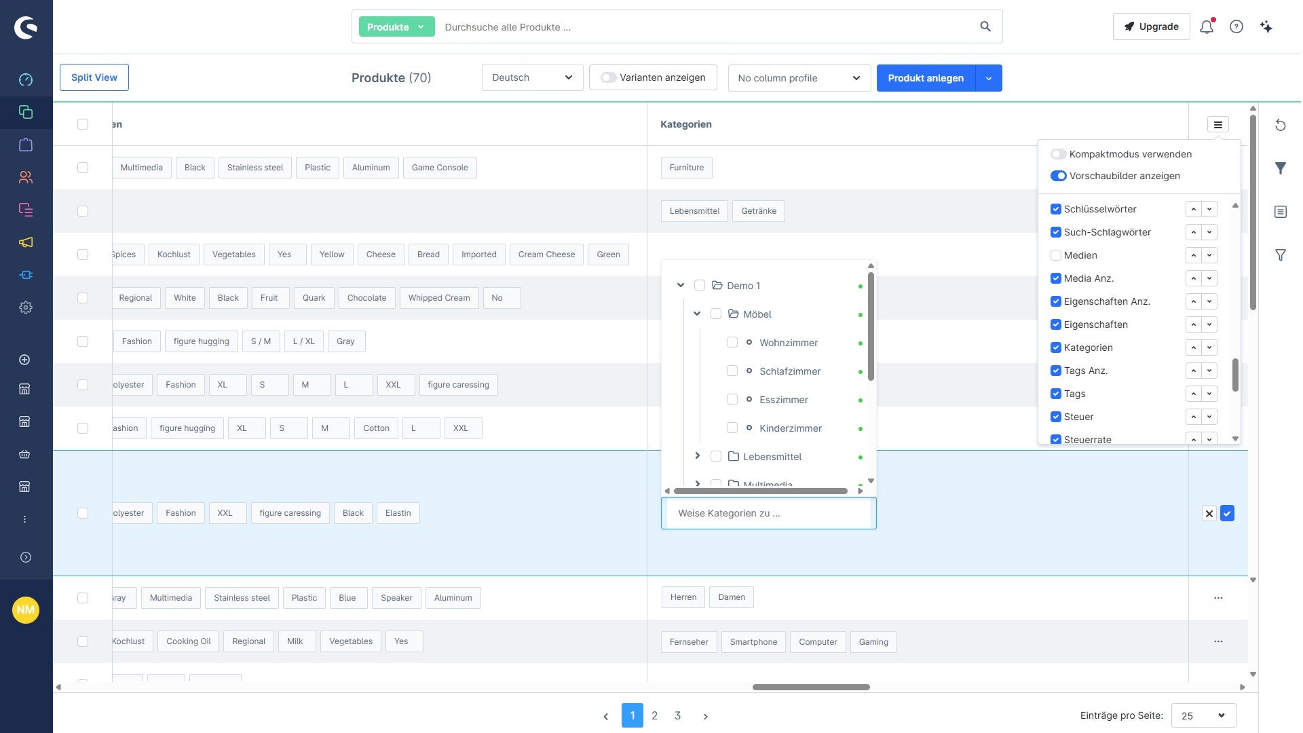Screen dimensions: 1303x733
Task: Open the Produkt anlegen arrow dropdown
Action: [989, 78]
